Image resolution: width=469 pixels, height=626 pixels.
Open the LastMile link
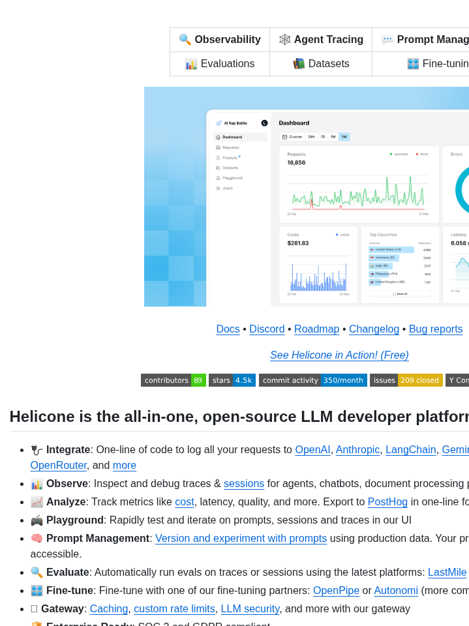coord(447,573)
